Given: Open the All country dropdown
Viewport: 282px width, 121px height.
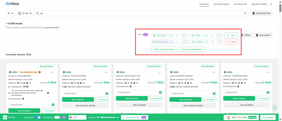Looking at the screenshot, I should (x=10, y=13).
